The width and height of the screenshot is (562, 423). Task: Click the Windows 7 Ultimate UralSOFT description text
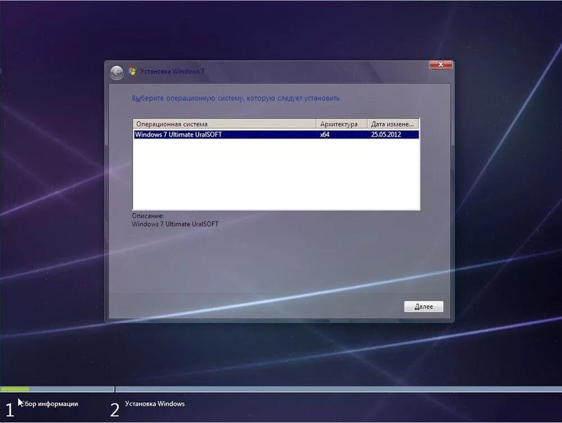coord(175,224)
